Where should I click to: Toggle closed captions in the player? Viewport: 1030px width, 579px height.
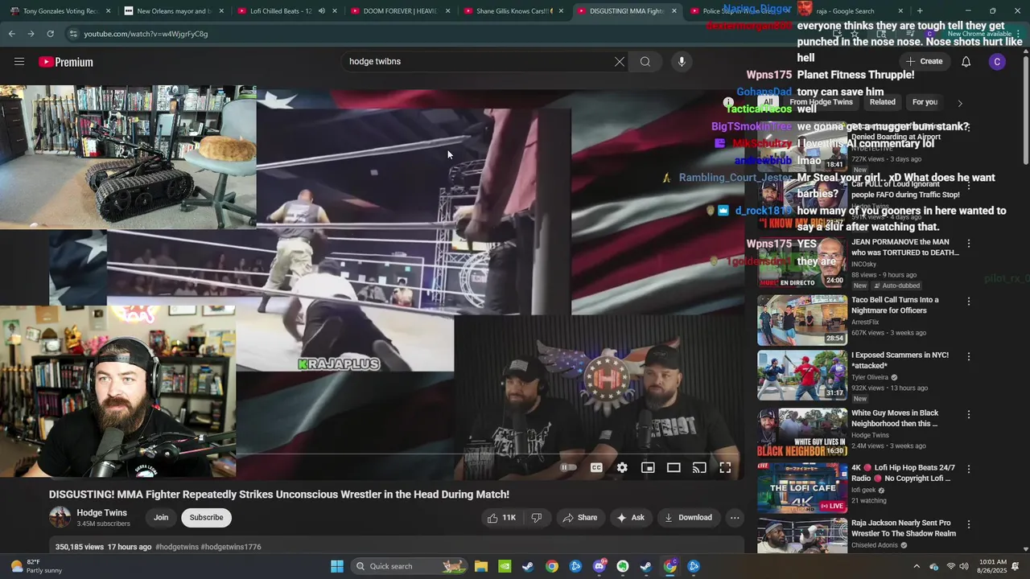click(596, 467)
